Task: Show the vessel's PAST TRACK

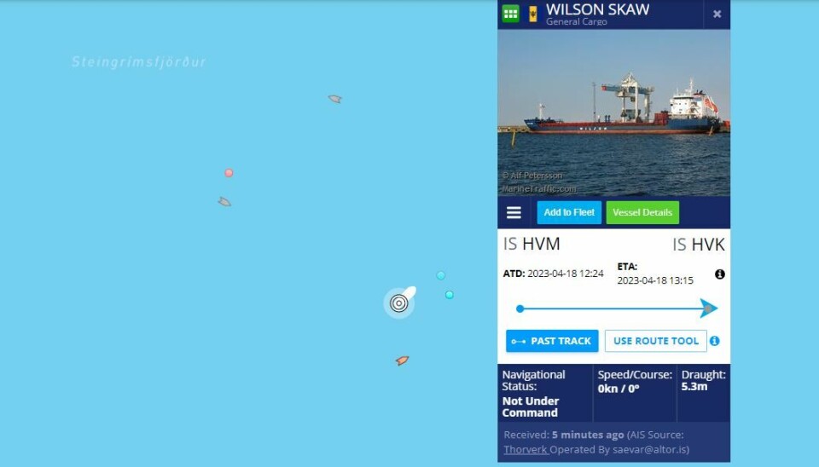Action: pyautogui.click(x=552, y=341)
